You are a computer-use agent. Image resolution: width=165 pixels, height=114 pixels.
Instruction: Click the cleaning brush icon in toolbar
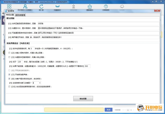(90, 6)
